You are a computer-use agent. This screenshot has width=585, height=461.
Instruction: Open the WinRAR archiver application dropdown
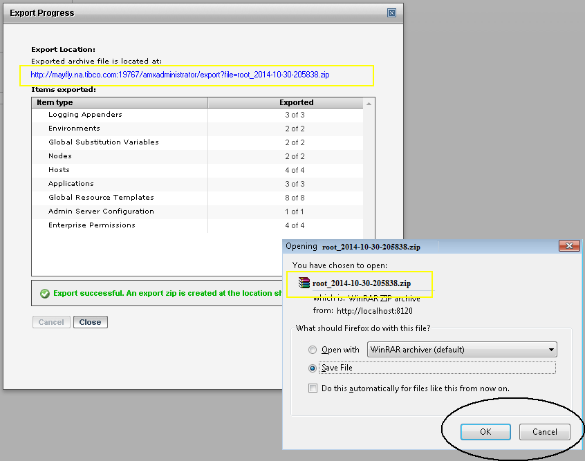pyautogui.click(x=462, y=350)
